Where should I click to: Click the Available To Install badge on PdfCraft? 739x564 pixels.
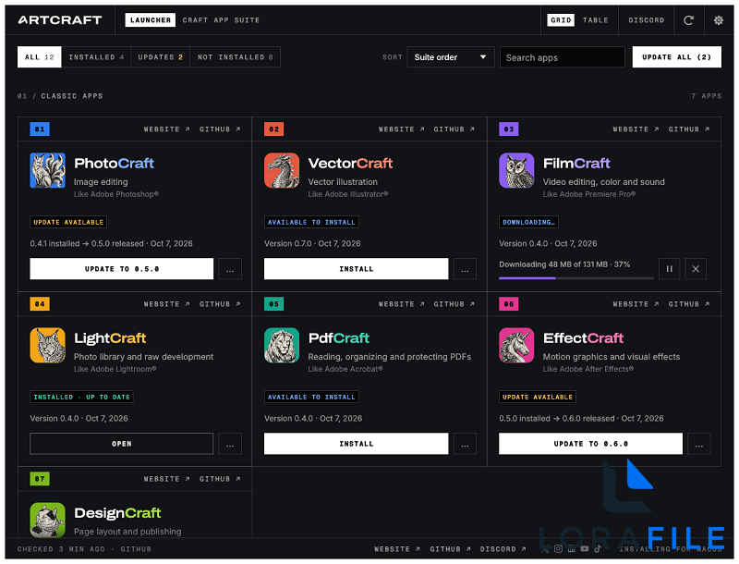pyautogui.click(x=311, y=397)
